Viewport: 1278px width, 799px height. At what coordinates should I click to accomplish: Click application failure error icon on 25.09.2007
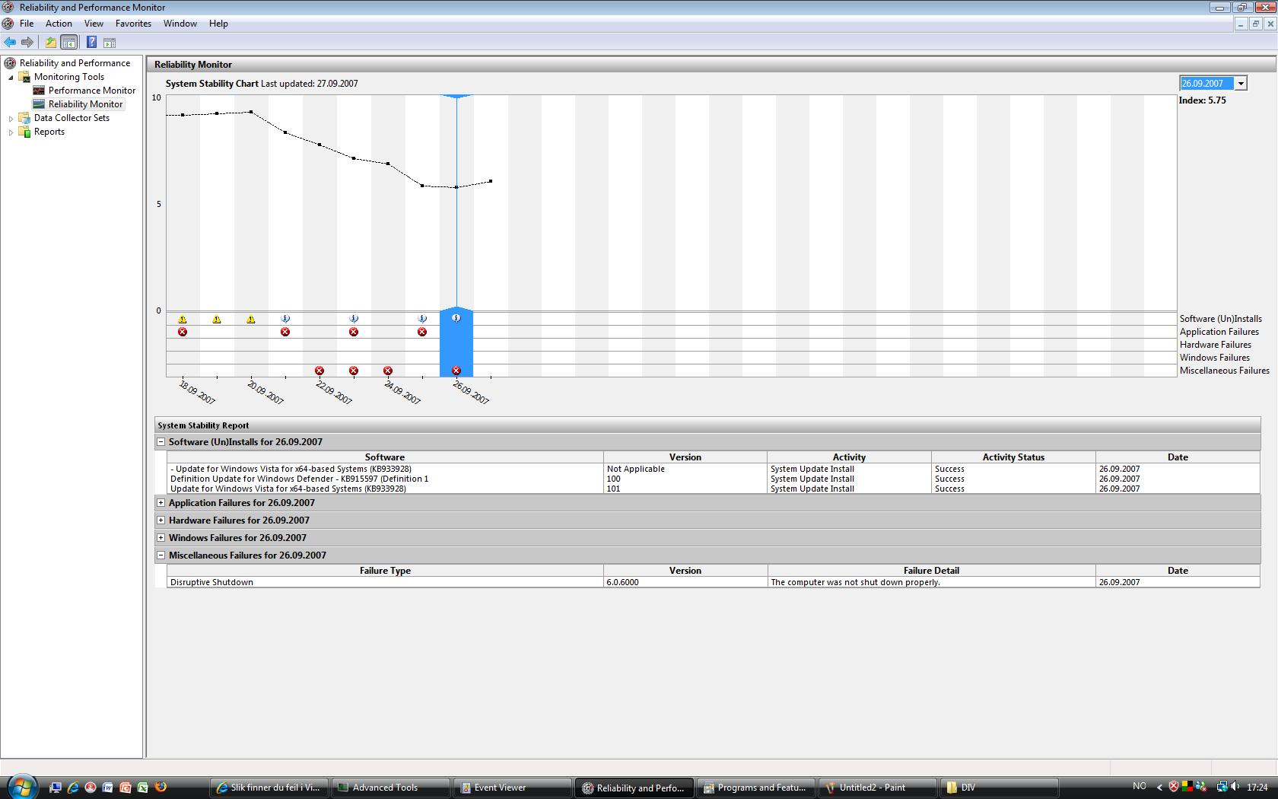click(422, 332)
